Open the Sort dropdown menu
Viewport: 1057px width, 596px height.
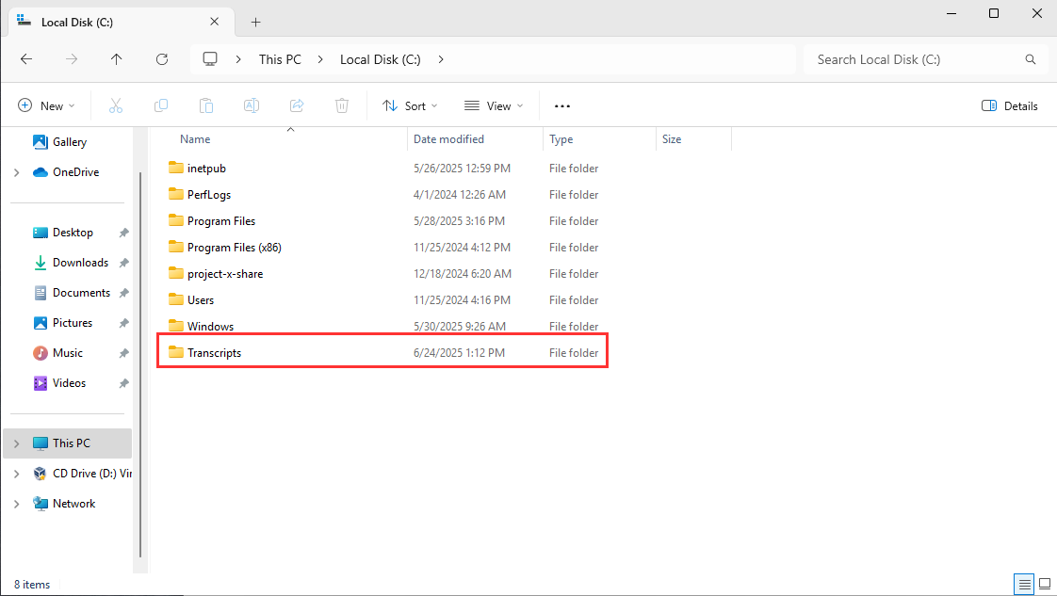point(410,106)
